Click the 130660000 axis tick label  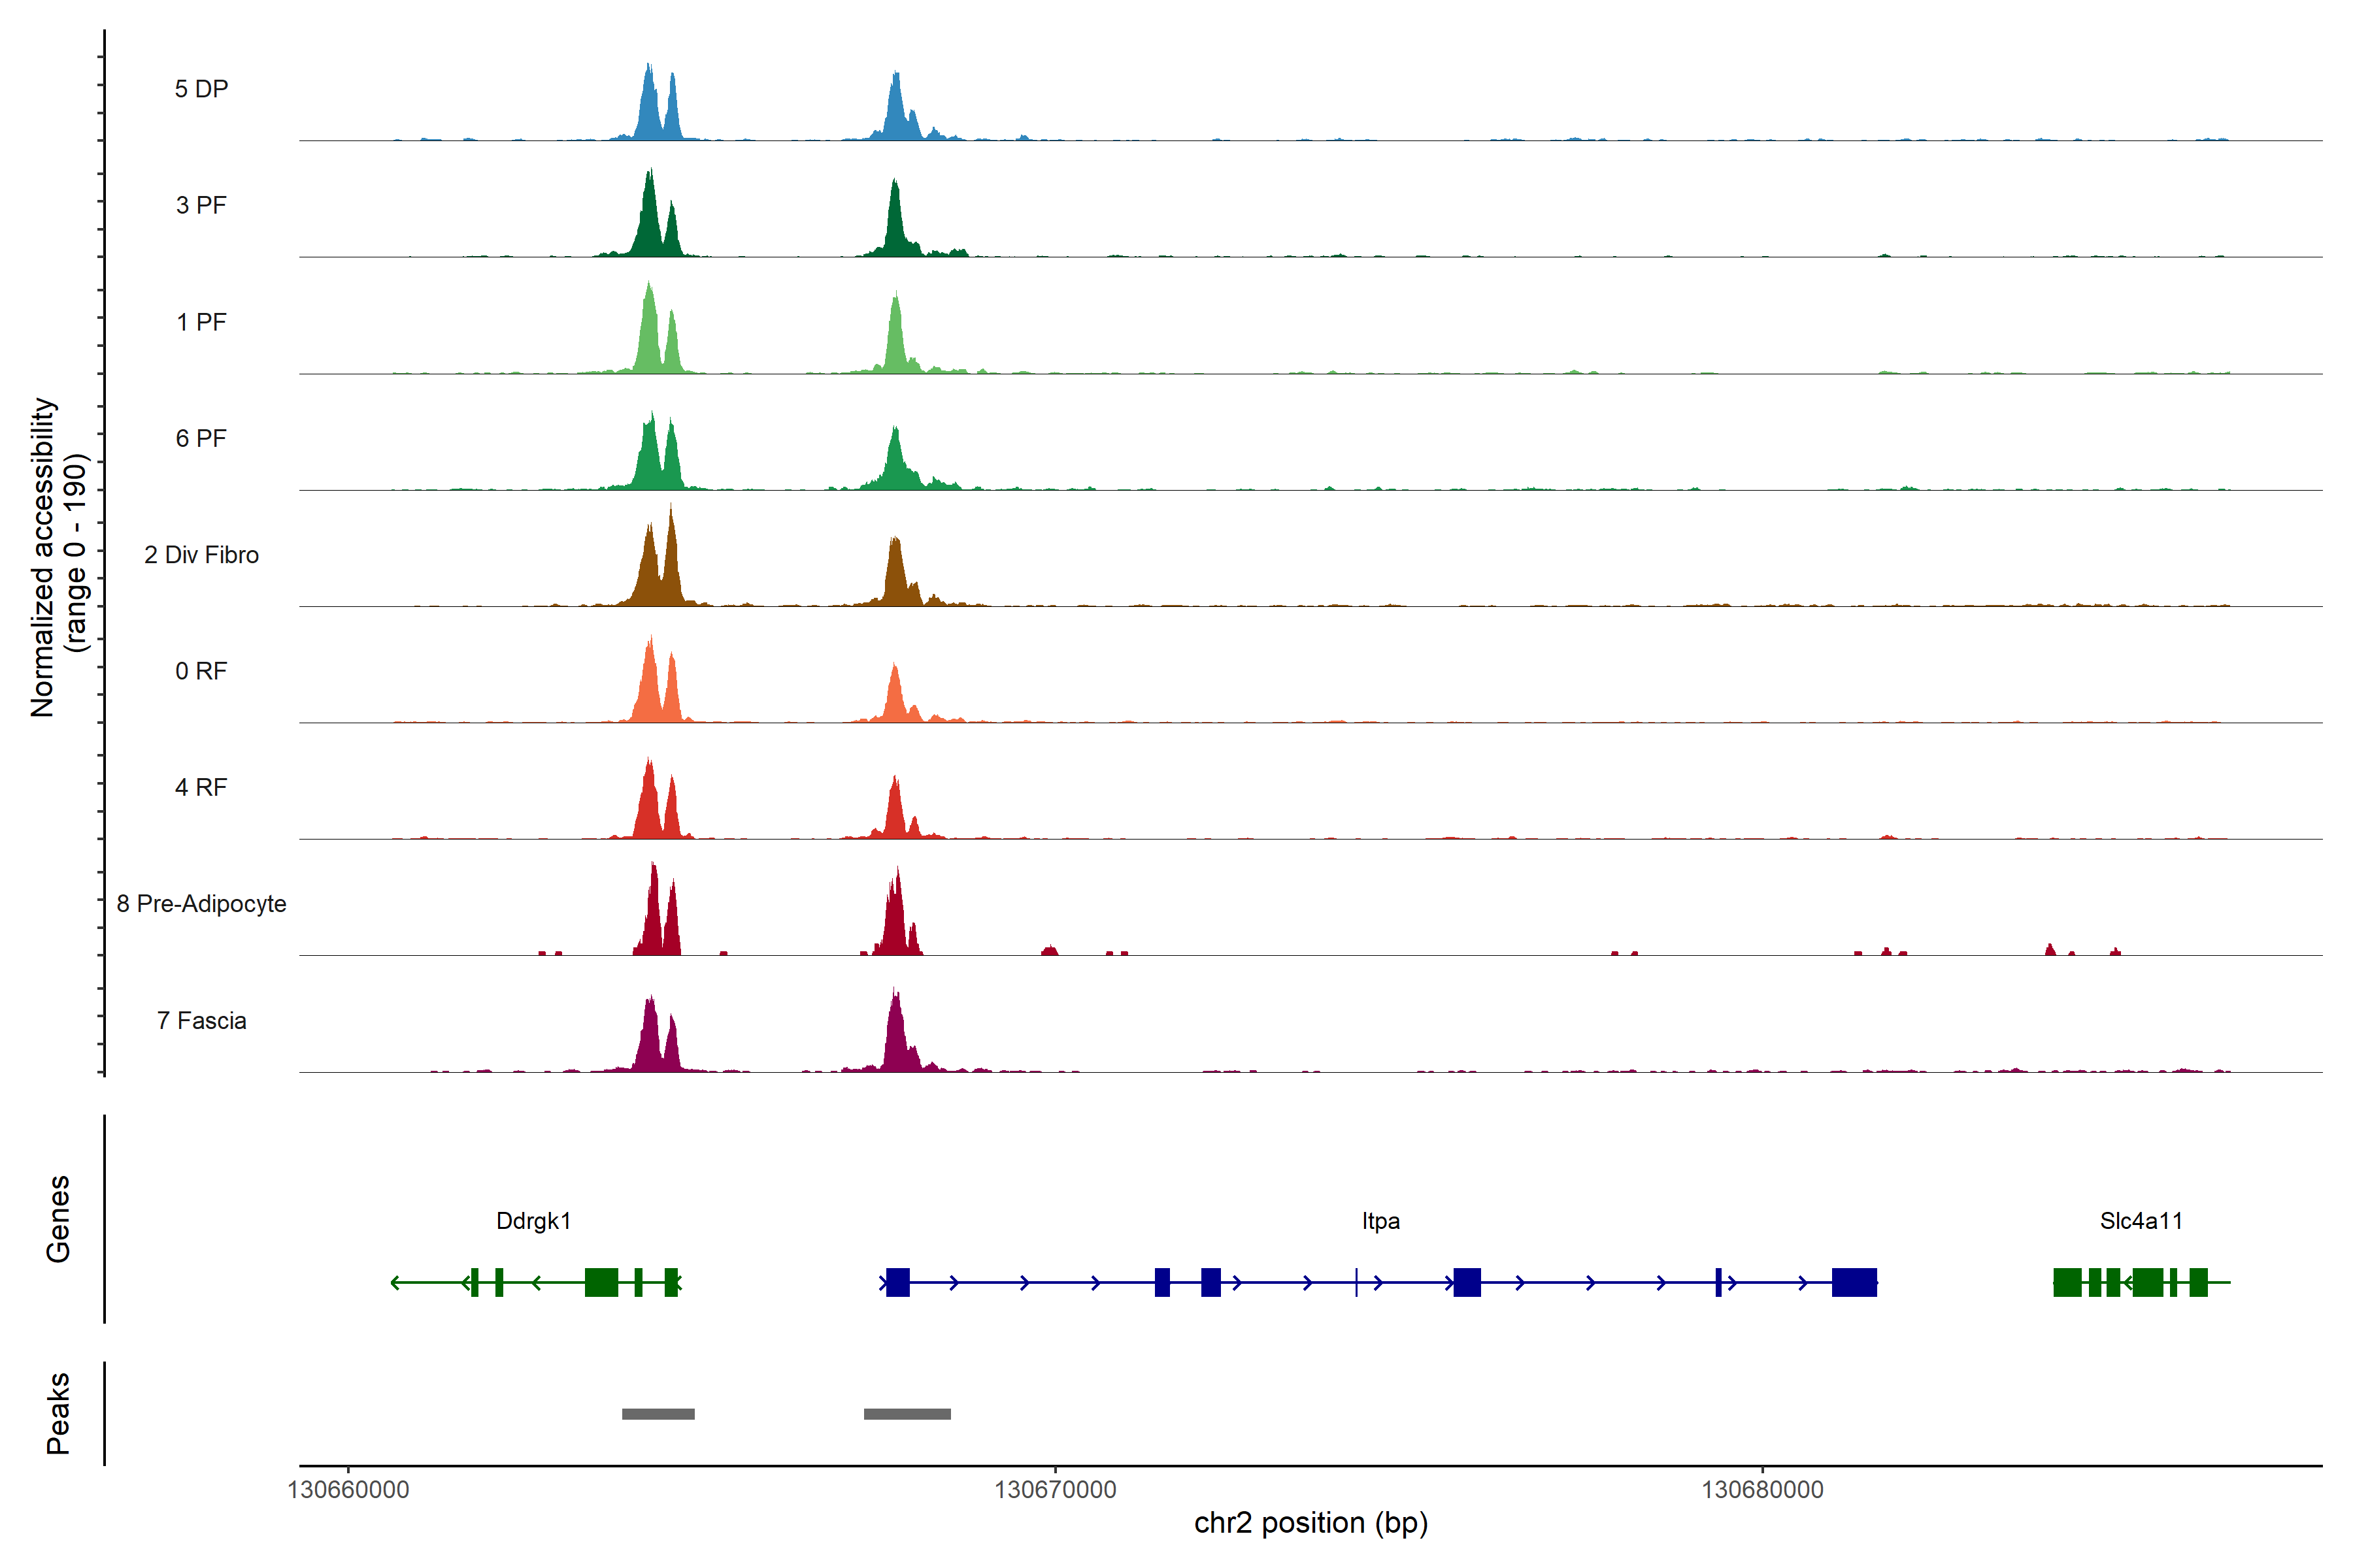click(348, 1490)
